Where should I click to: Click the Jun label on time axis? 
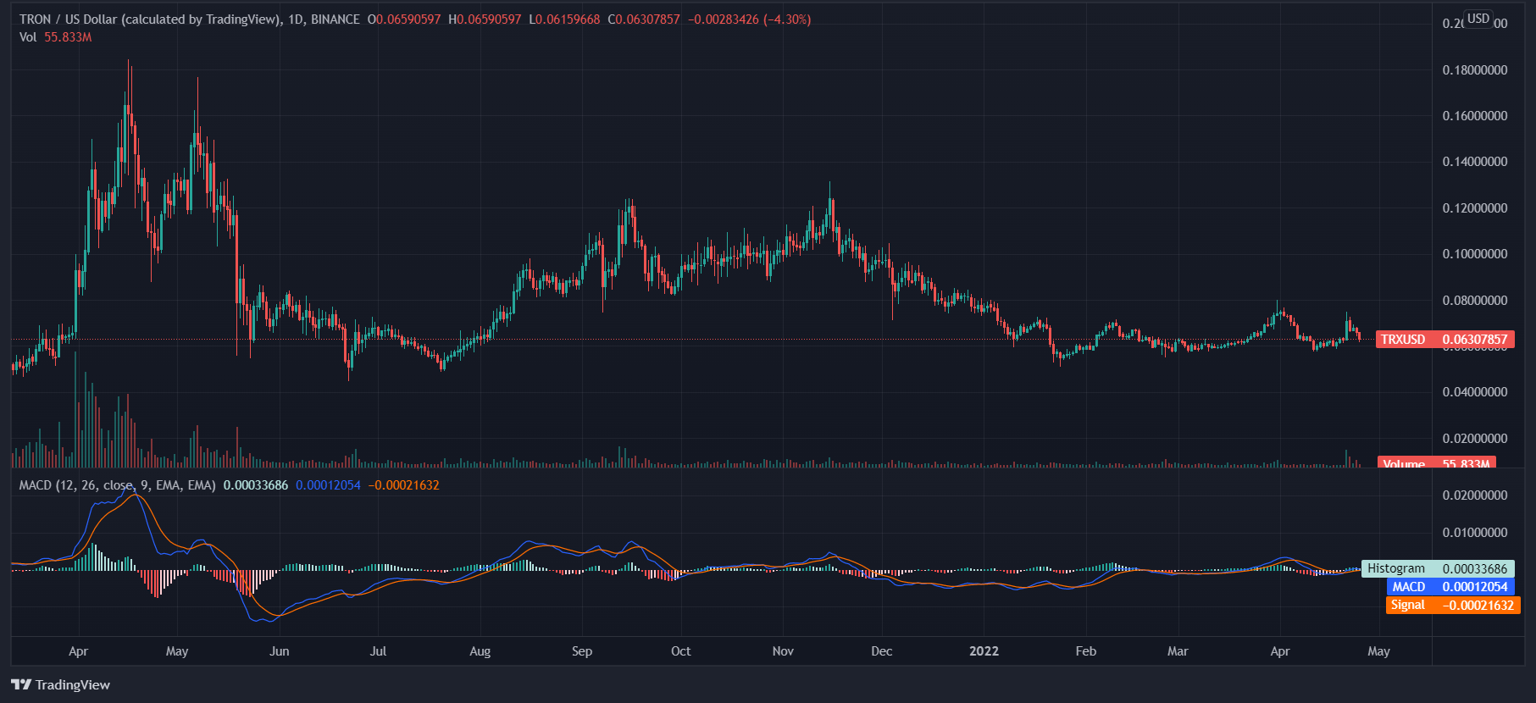279,651
